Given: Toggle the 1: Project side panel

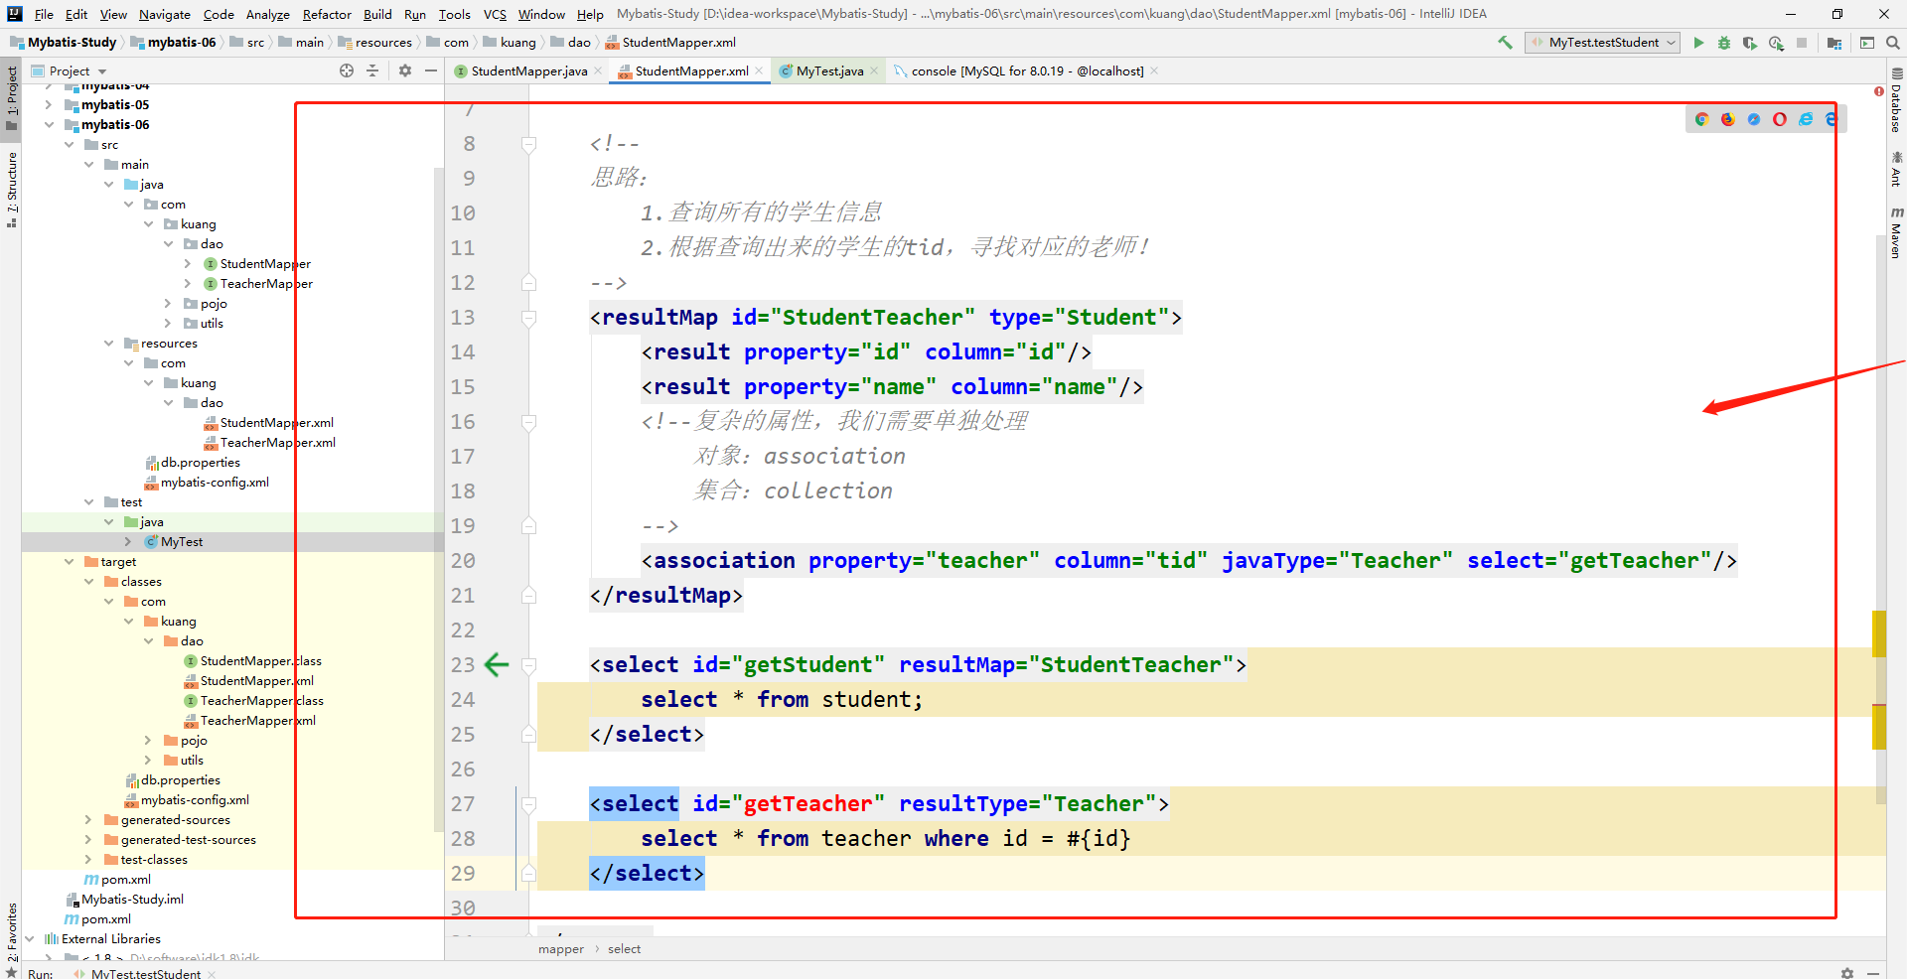Looking at the screenshot, I should click(x=12, y=97).
